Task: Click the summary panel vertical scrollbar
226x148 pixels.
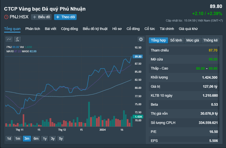Action: [x=219, y=92]
